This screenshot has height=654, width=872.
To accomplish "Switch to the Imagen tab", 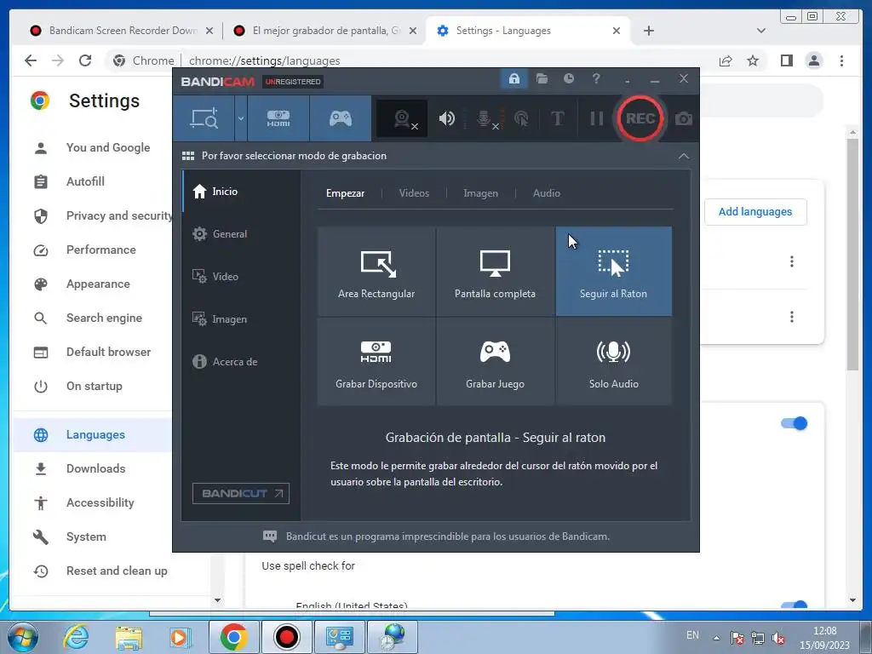I will [x=480, y=193].
